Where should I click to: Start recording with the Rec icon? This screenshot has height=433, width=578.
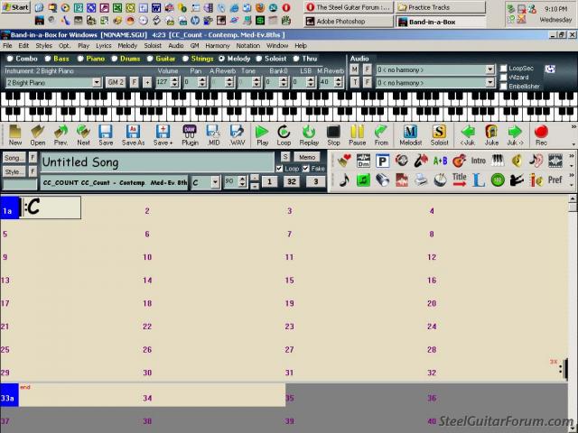541,135
